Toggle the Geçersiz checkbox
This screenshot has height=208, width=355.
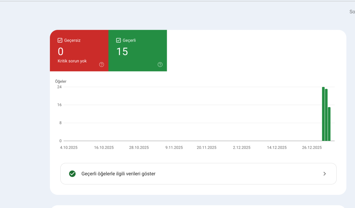pos(60,40)
